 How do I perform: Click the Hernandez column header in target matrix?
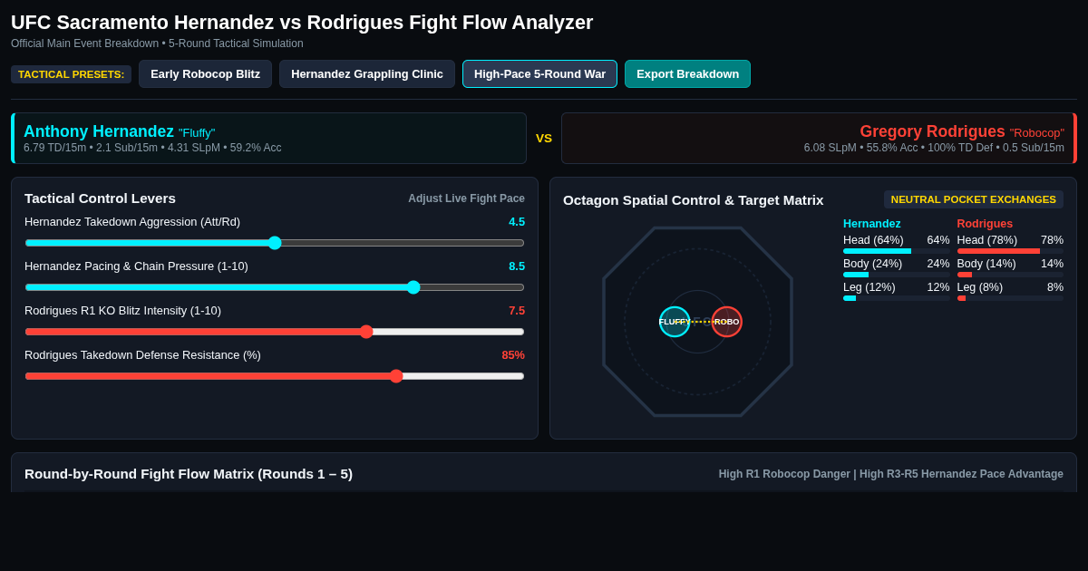pos(872,224)
